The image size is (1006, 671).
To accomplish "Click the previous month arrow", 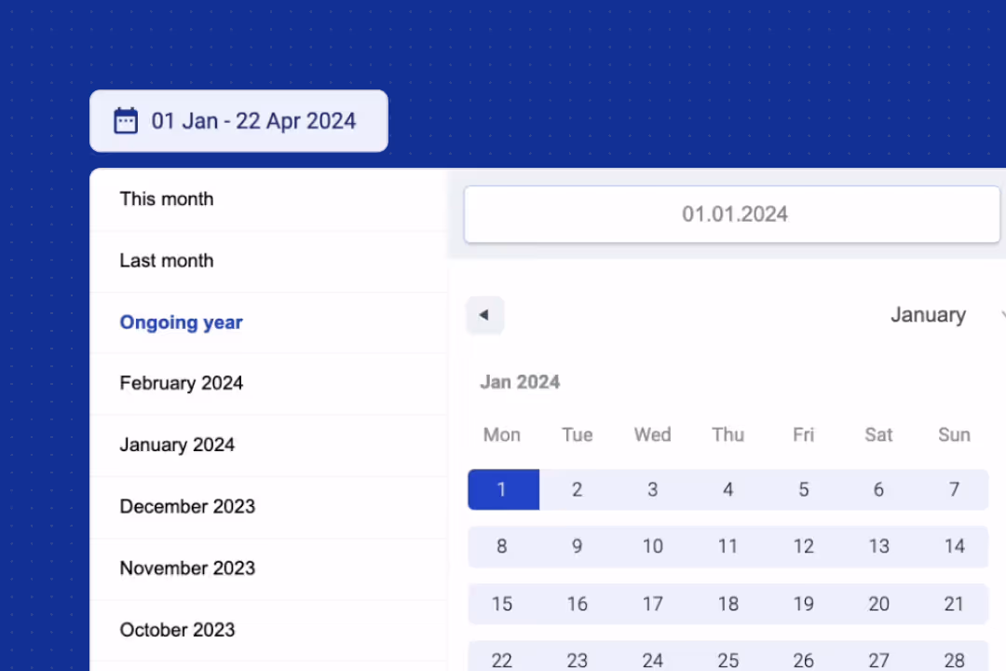I will tap(483, 315).
